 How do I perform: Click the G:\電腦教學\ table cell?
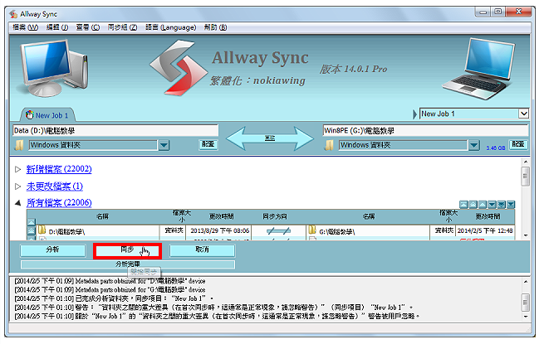click(x=369, y=231)
